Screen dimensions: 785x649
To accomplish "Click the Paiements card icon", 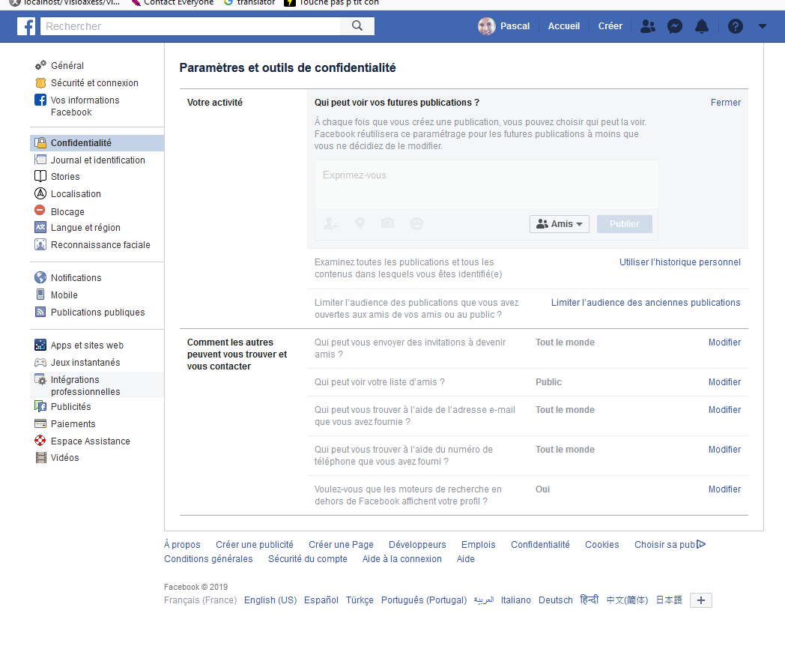I will pyautogui.click(x=40, y=423).
